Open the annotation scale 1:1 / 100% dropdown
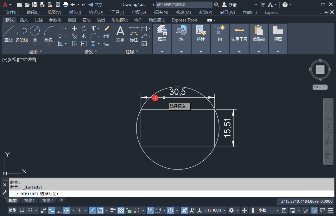 pyautogui.click(x=215, y=210)
